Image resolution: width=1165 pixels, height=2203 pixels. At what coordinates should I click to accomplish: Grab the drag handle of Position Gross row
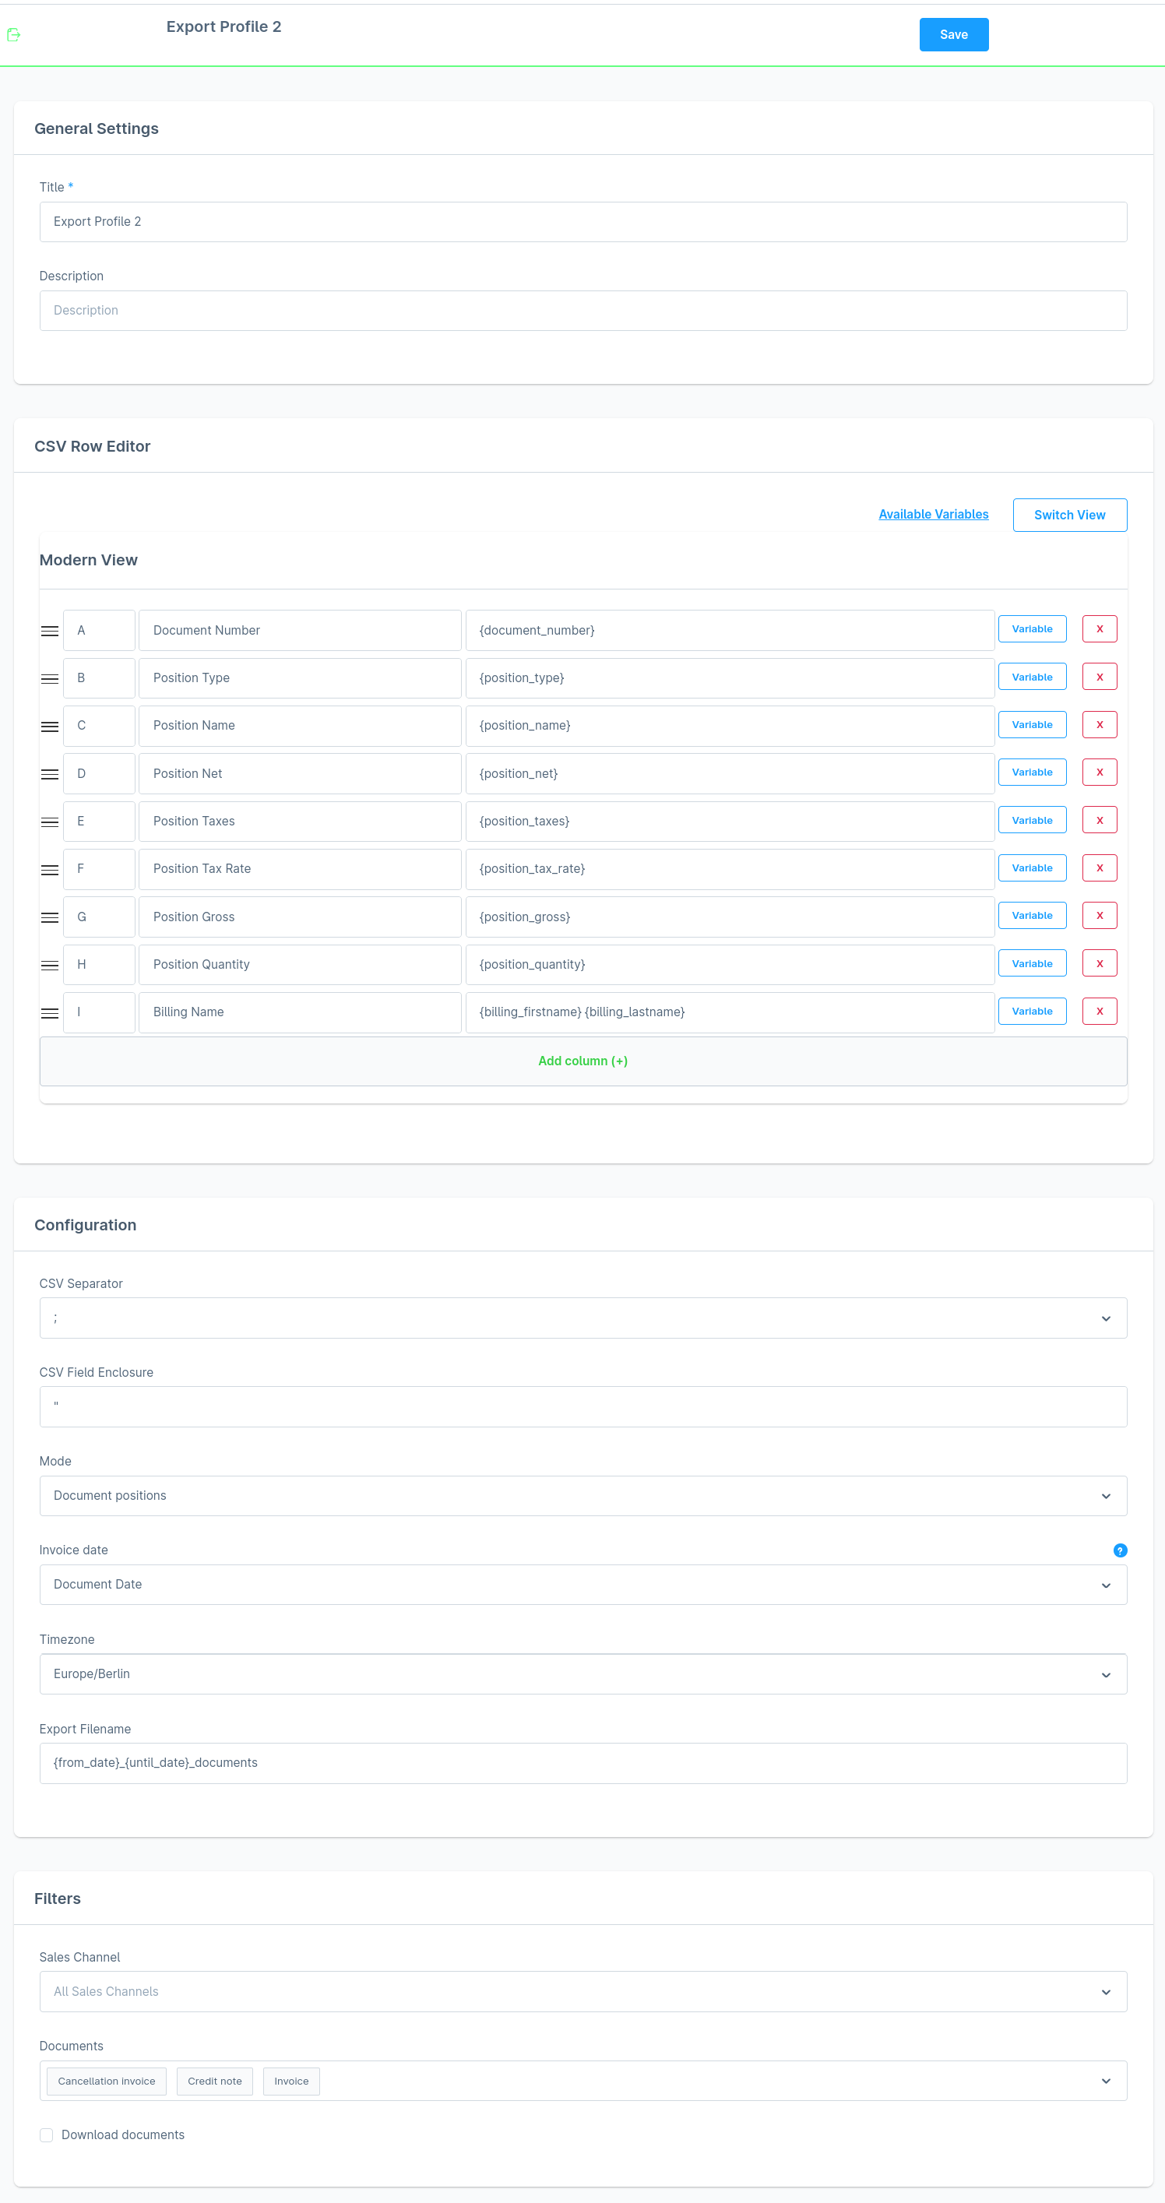(50, 917)
